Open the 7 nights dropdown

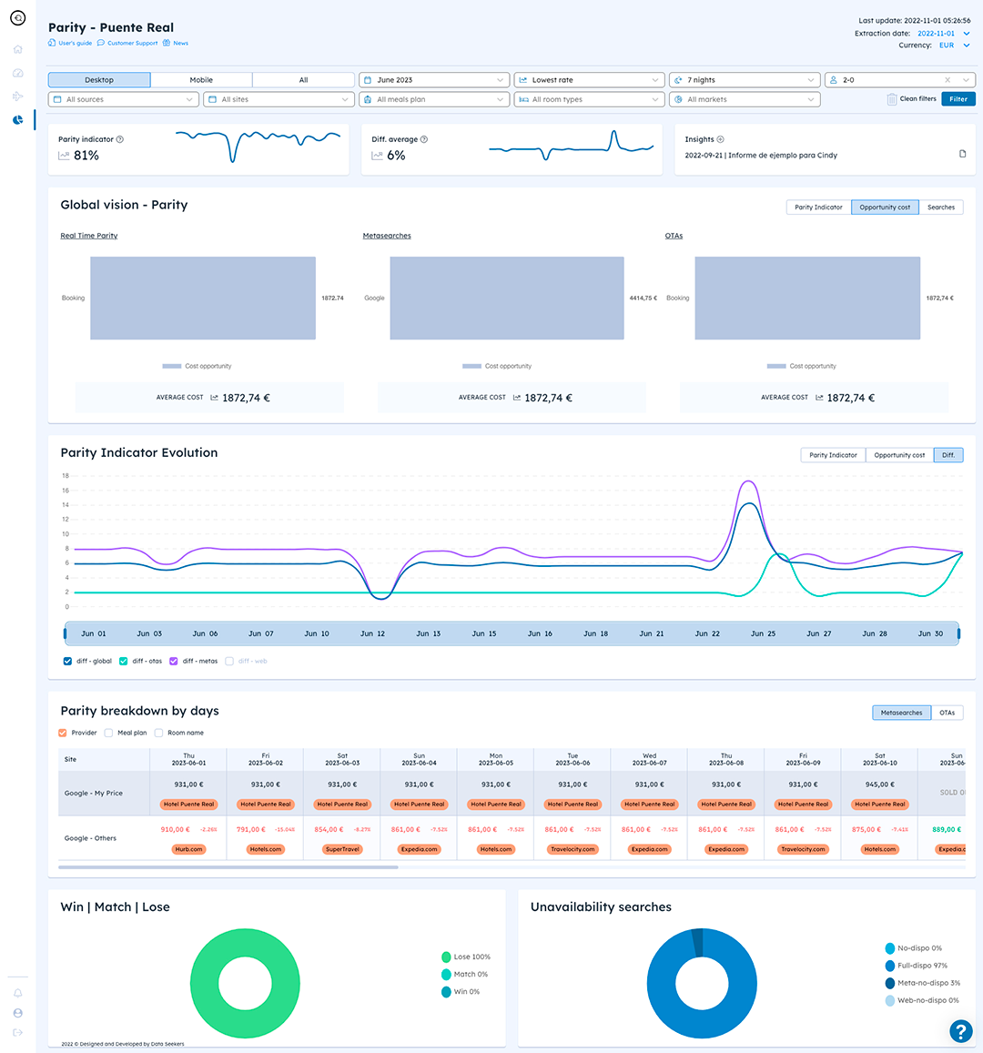point(744,80)
